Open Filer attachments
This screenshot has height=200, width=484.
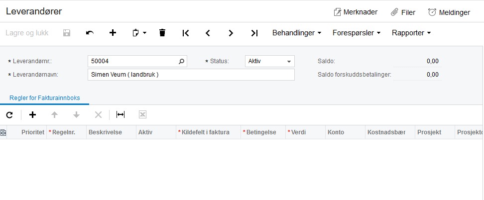(403, 12)
